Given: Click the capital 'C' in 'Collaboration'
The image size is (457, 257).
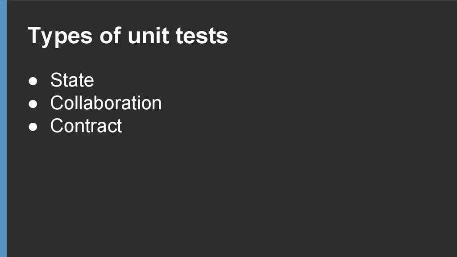Looking at the screenshot, I should tap(57, 103).
